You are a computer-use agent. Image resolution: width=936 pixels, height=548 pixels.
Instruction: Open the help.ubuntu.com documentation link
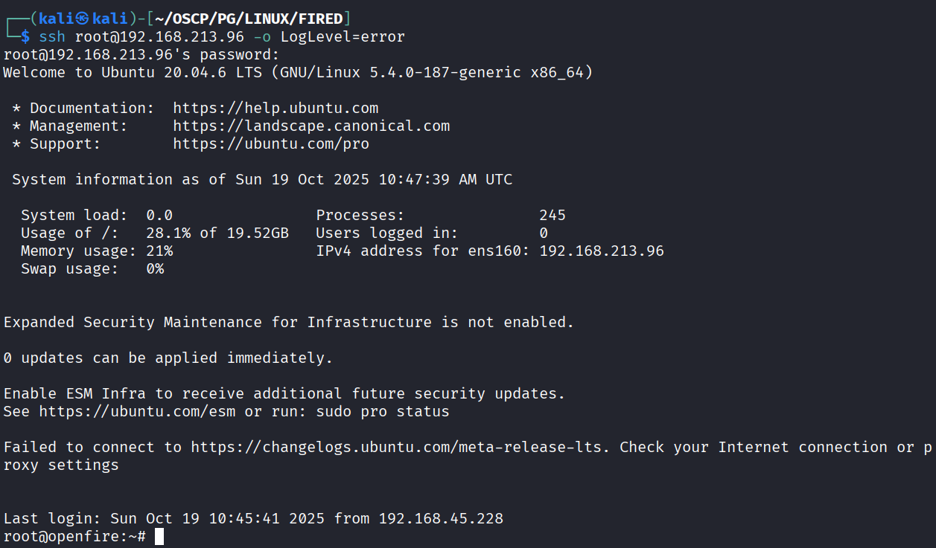point(276,109)
